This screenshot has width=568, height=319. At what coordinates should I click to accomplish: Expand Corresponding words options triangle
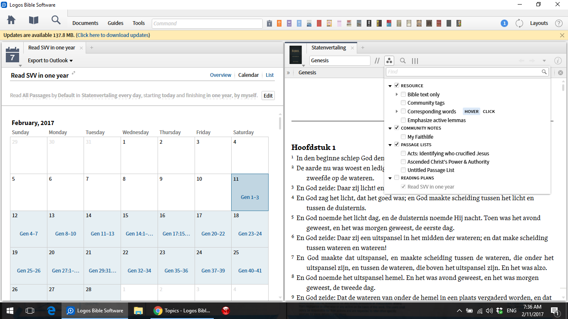[x=397, y=111]
